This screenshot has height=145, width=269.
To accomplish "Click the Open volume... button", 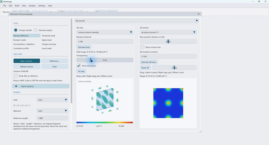I will [x=27, y=61].
